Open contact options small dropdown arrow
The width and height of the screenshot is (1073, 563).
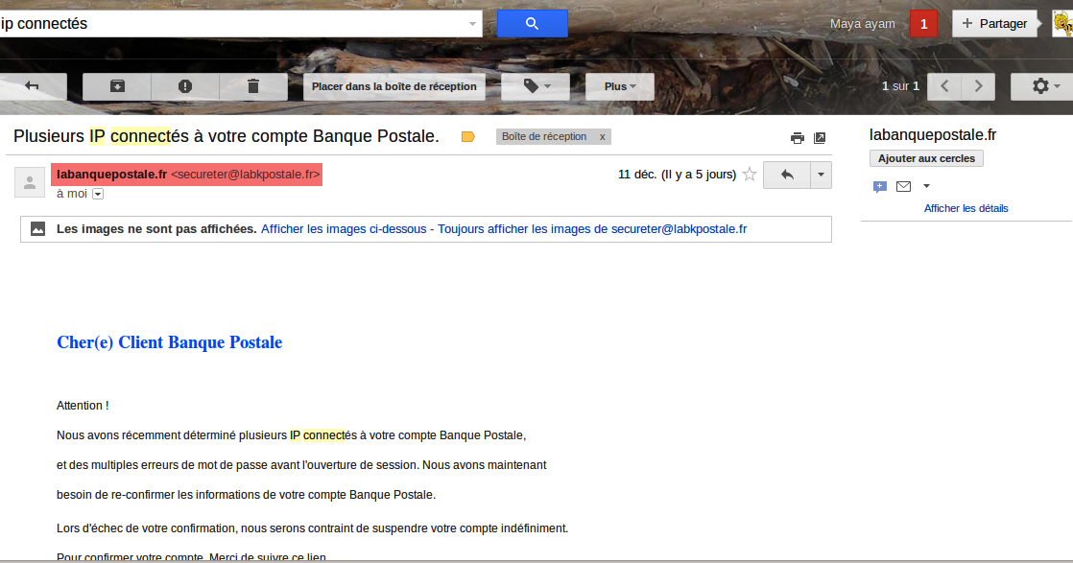(926, 186)
